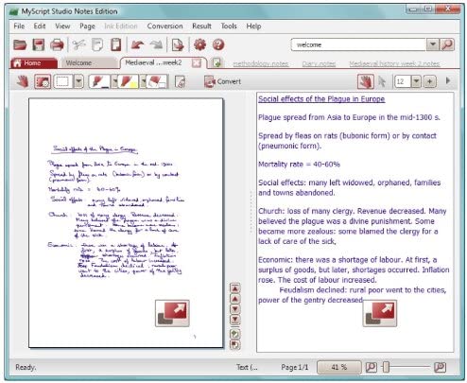Select the arrow pointer tool in result toolbar
Viewport: 467px width, 383px height.
click(382, 82)
